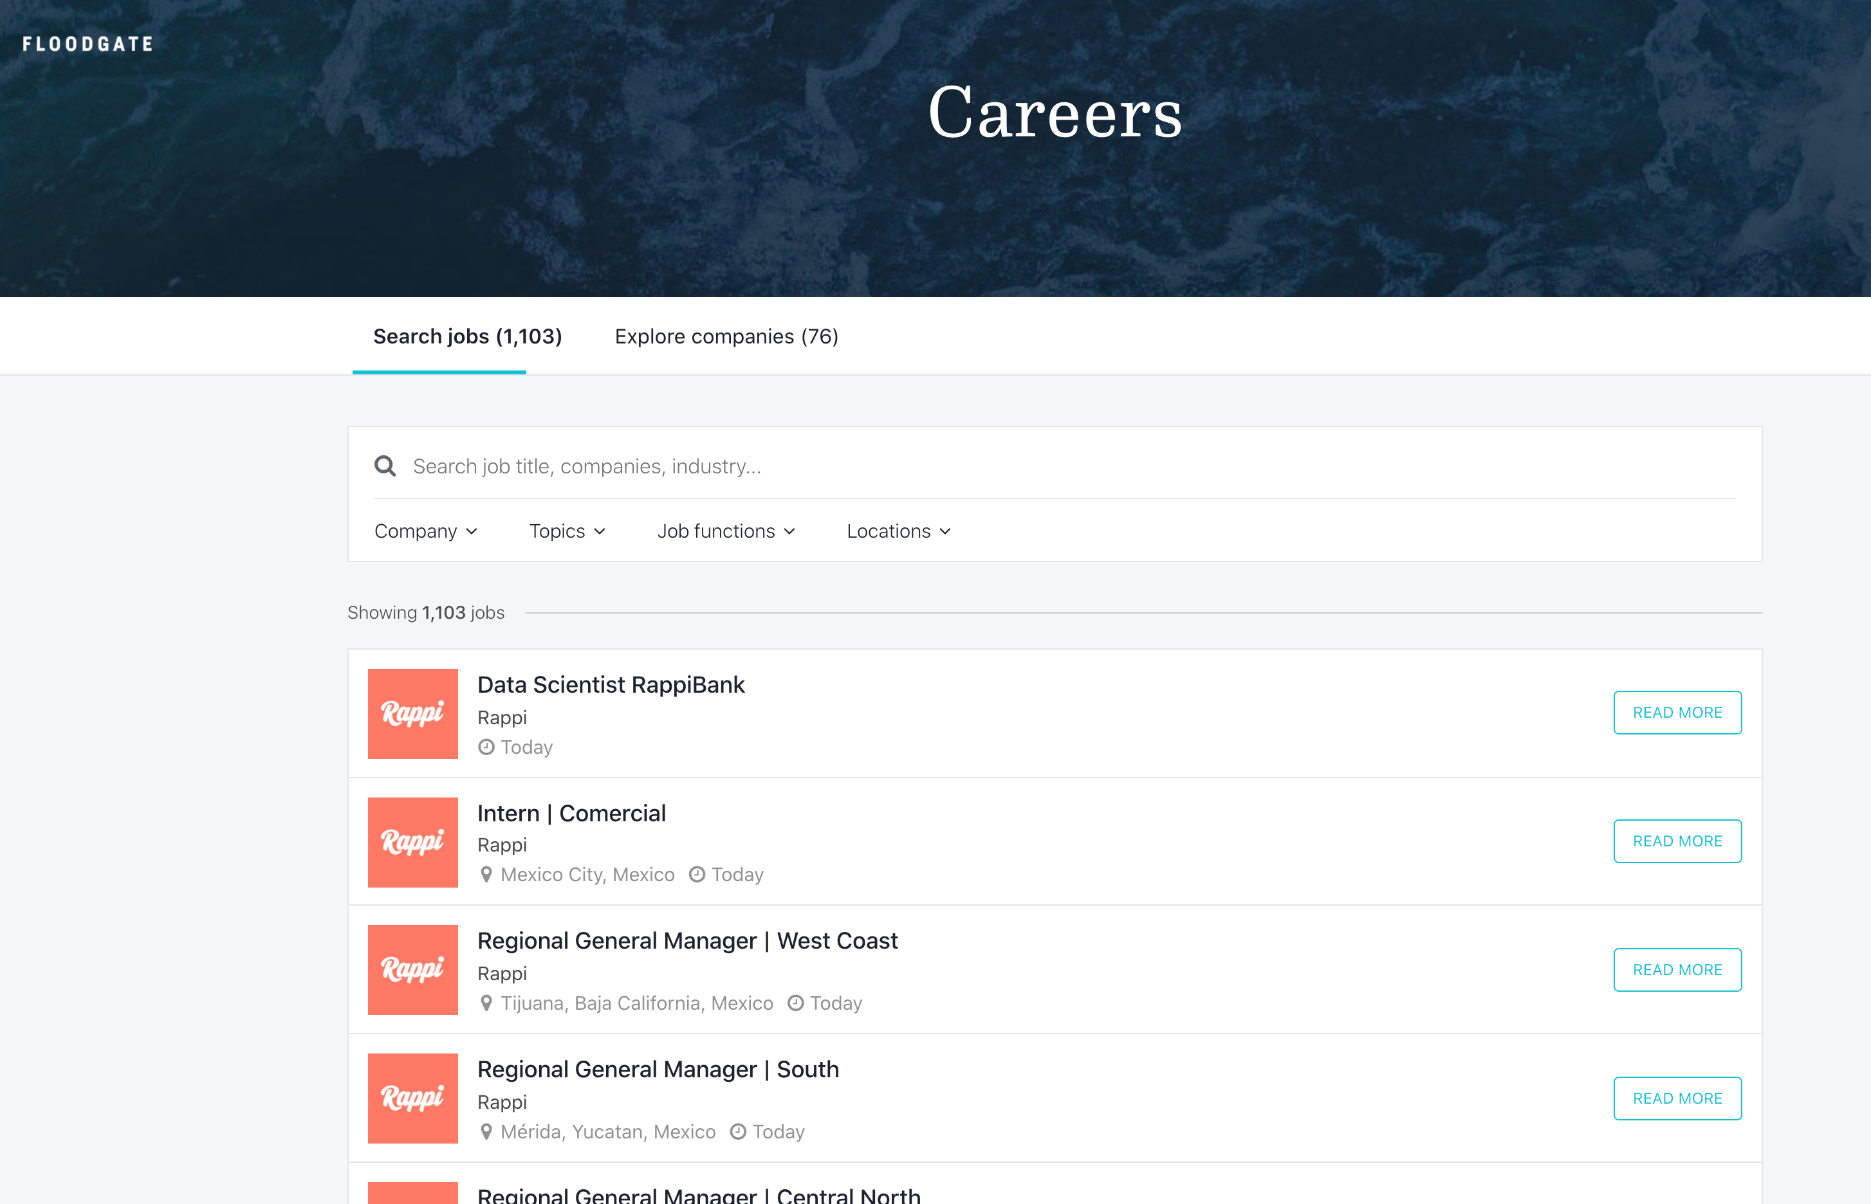This screenshot has height=1204, width=1871.
Task: Expand the Company filter dropdown
Action: coord(425,532)
